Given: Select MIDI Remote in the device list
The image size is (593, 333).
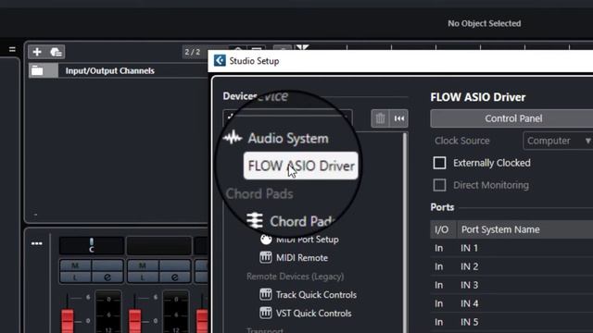Looking at the screenshot, I should 302,258.
